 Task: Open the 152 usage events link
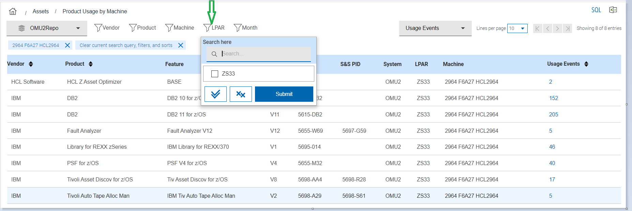click(x=554, y=98)
